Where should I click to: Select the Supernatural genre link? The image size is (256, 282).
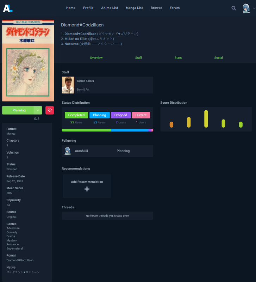coord(14,249)
